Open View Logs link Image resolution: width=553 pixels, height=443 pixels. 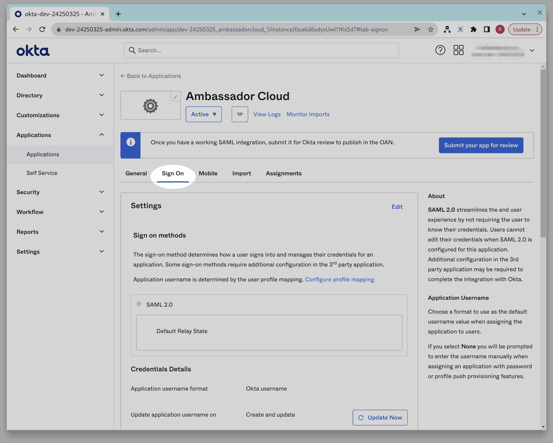click(x=267, y=114)
